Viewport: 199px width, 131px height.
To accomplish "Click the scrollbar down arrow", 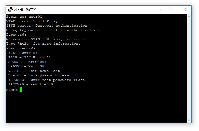I will click(189, 120).
